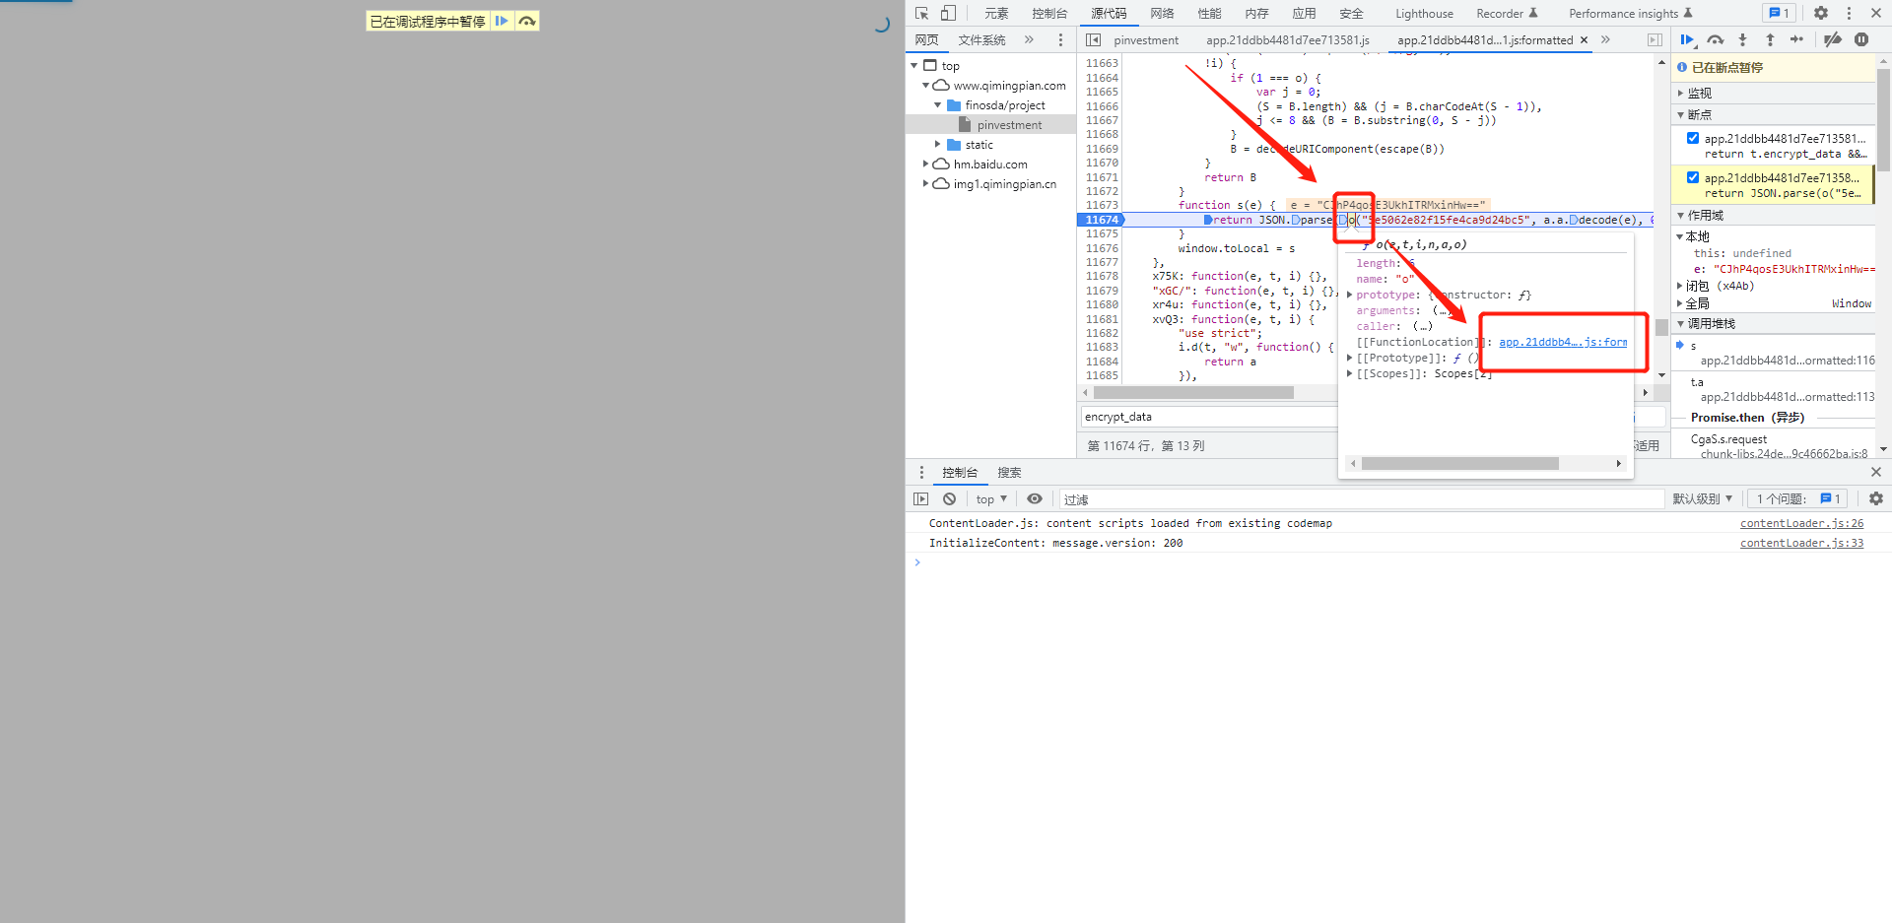The image size is (1892, 923).
Task: Open navigator pane three-dot options
Action: click(x=1060, y=39)
